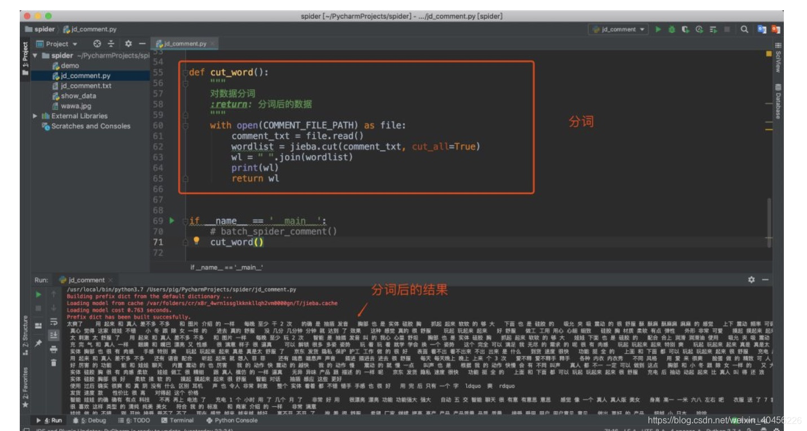Screen dimensions: 807x431
Task: Close the jd_comment.py editor tab
Action: tap(212, 43)
